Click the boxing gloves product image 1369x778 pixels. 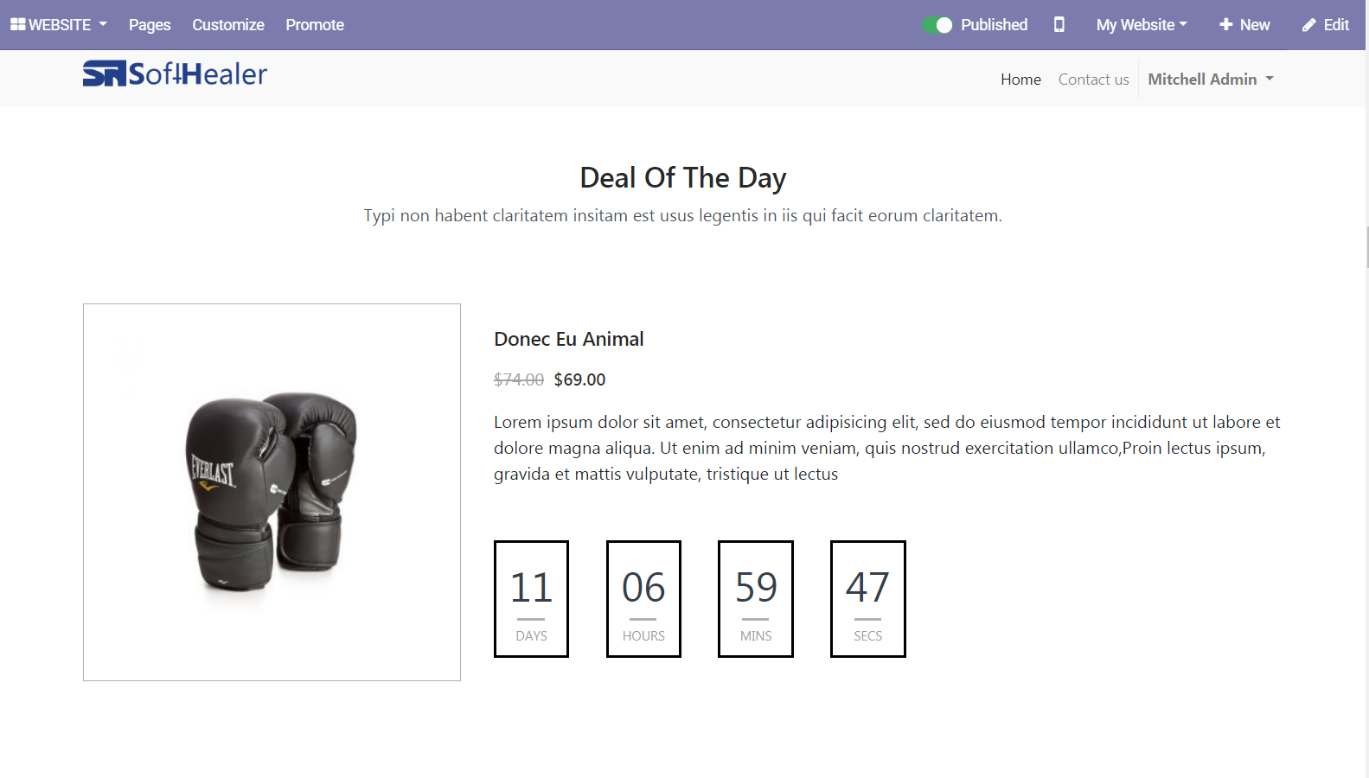click(272, 492)
